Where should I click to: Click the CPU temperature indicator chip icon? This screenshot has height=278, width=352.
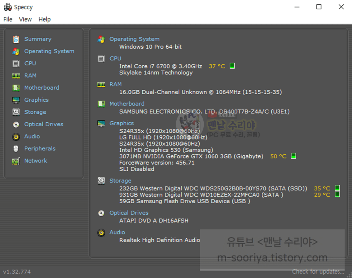coord(232,66)
